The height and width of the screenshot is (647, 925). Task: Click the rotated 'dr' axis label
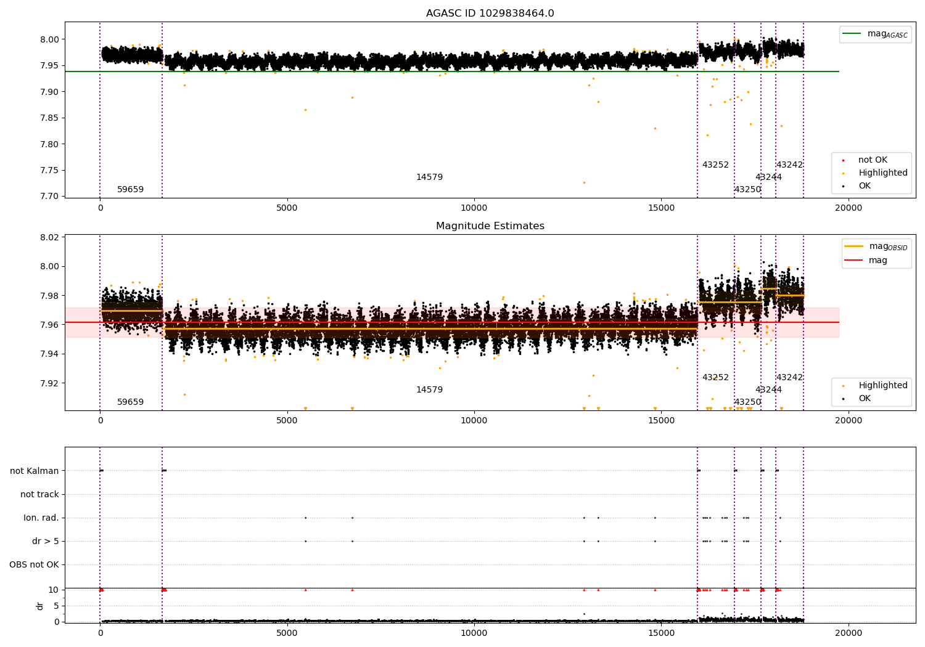[40, 606]
